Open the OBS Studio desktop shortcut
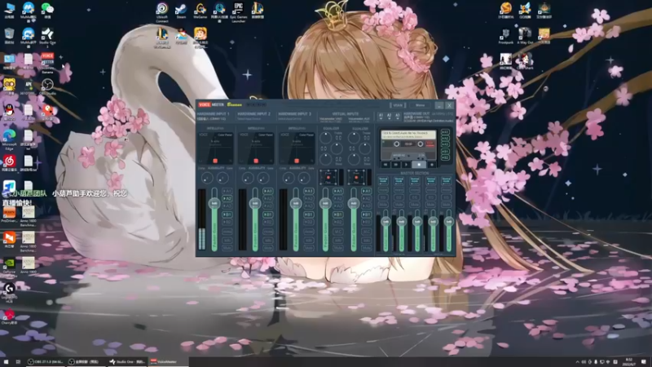Screen dimensions: 652x367 [47, 87]
